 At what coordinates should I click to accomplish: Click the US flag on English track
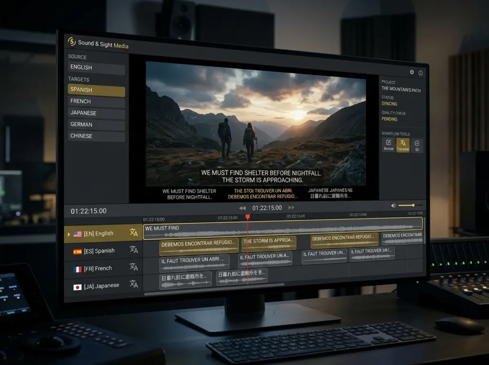[77, 234]
